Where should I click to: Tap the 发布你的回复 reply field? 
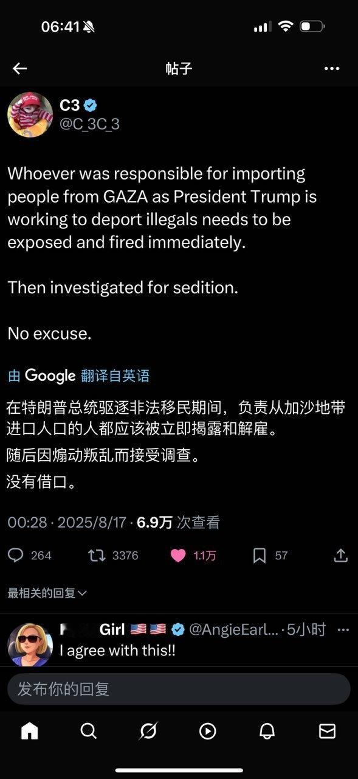pos(179,689)
